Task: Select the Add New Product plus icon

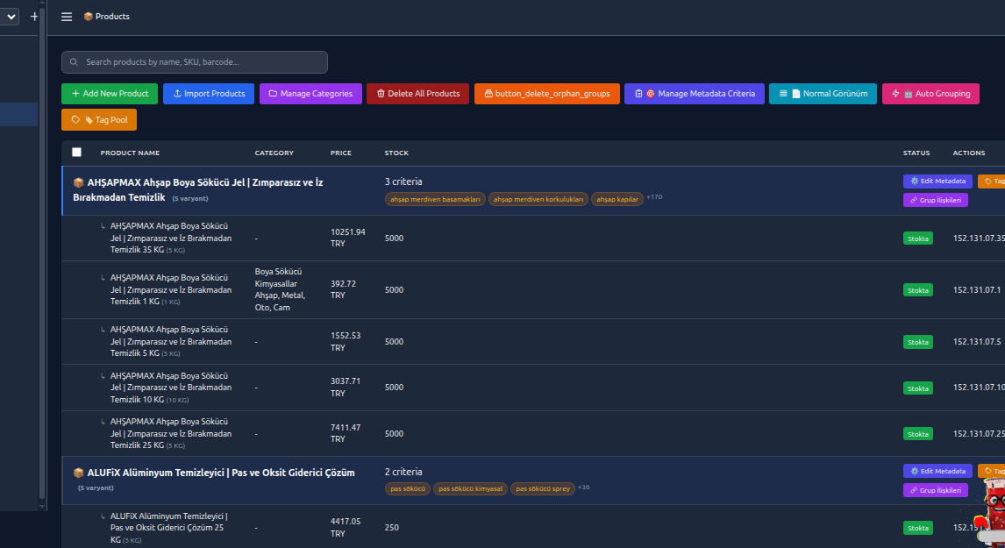Action: [x=76, y=93]
